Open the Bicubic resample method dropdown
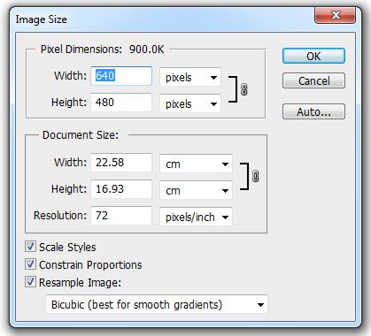Image resolution: width=371 pixels, height=336 pixels. (157, 304)
